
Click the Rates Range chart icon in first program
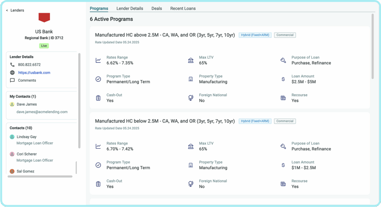pos(98,60)
